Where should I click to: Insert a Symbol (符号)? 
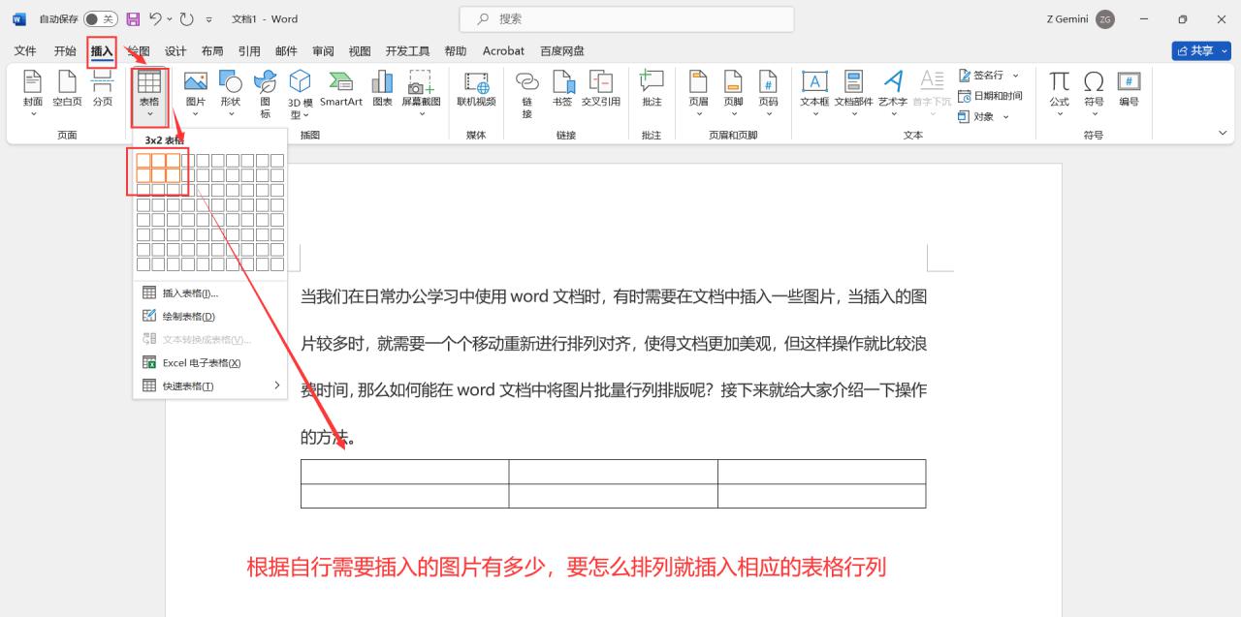pyautogui.click(x=1094, y=93)
